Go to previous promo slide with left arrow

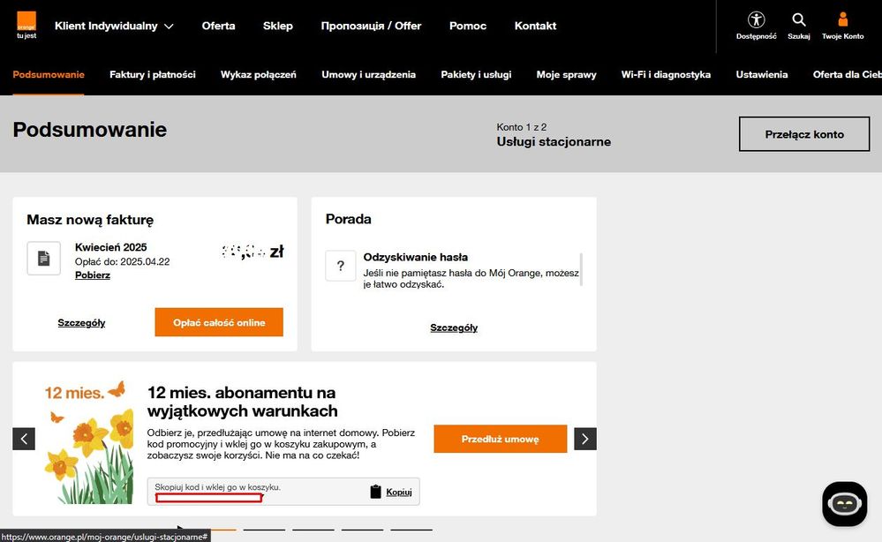(24, 439)
